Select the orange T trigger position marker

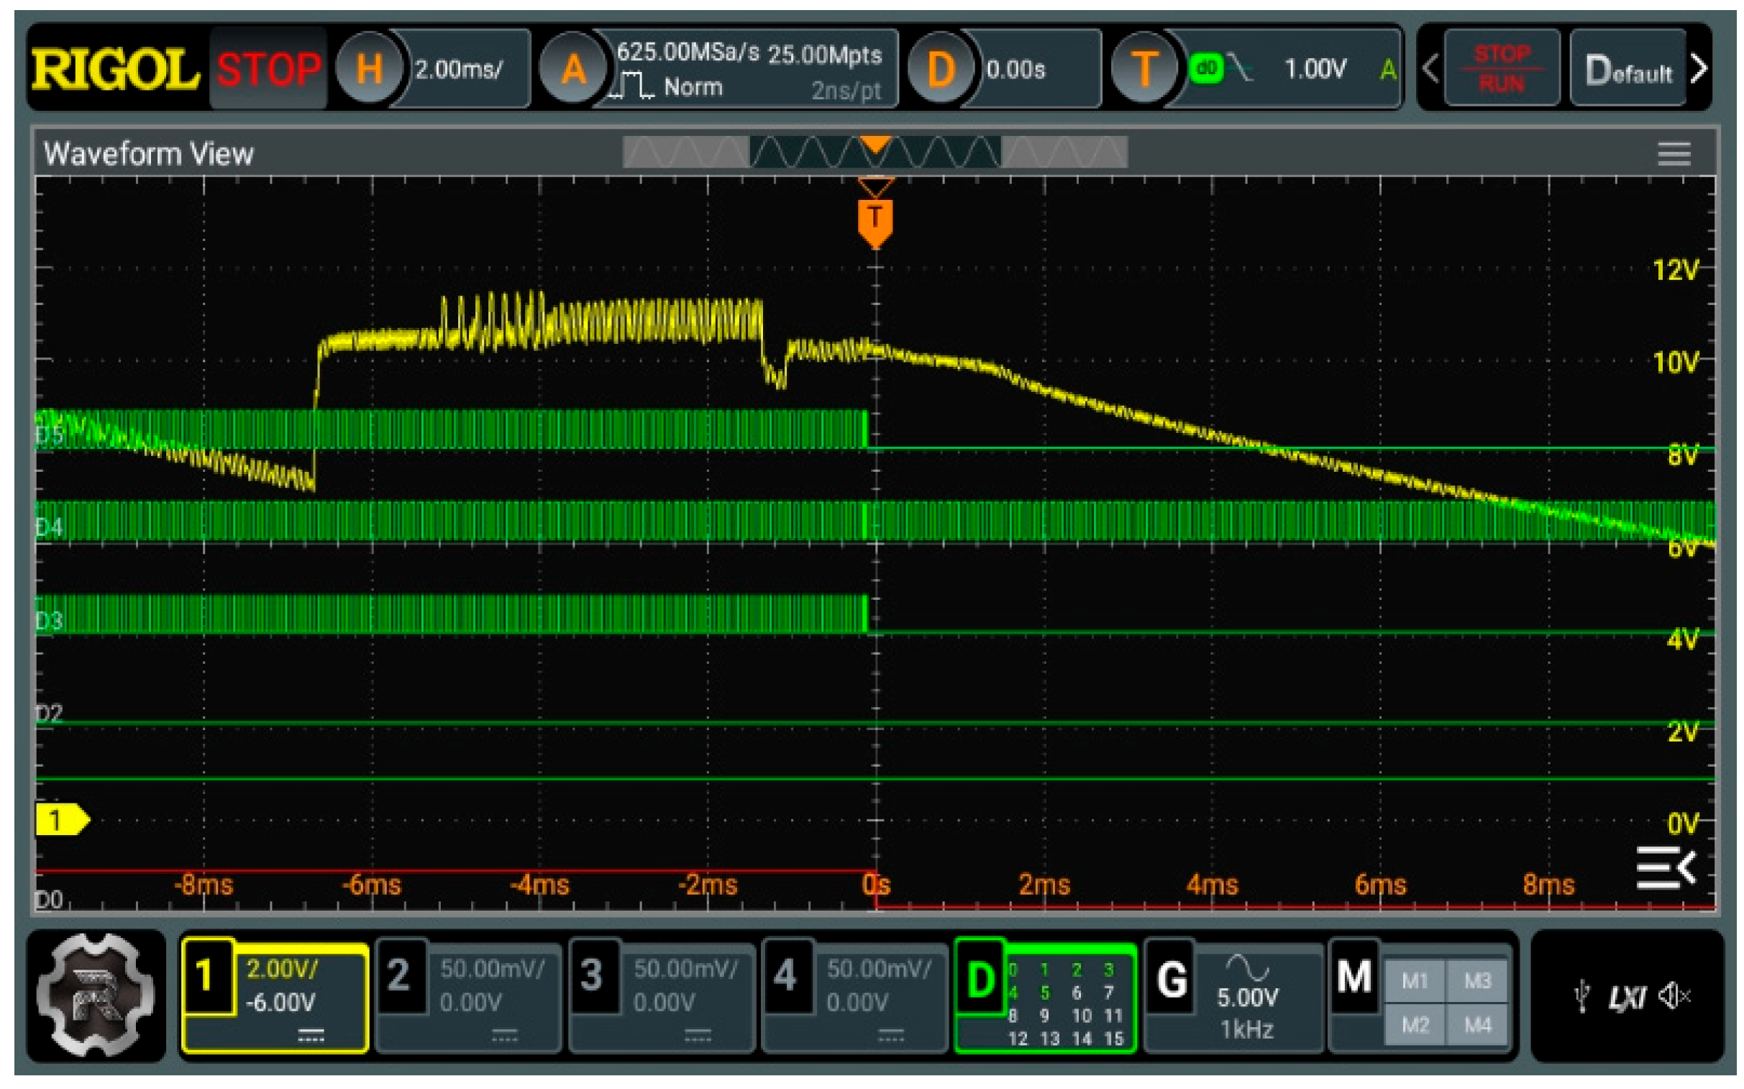(x=875, y=218)
